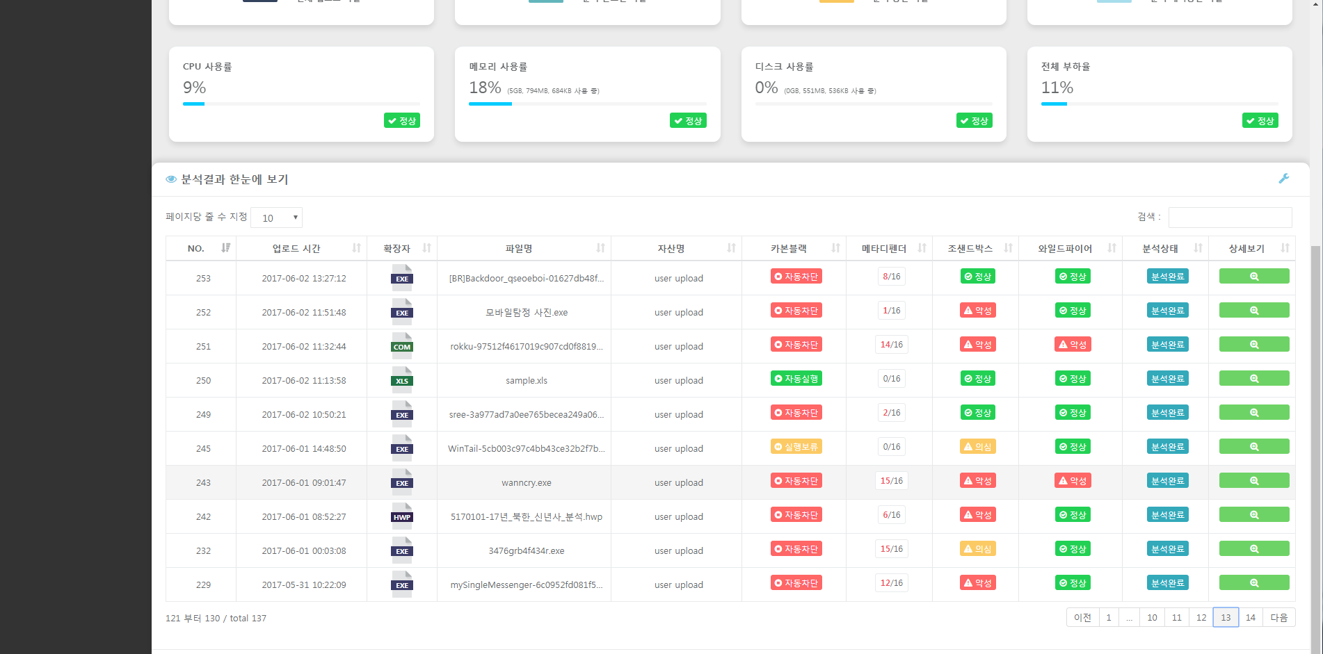The height and width of the screenshot is (654, 1323).
Task: Open magnifier detail view for row 229
Action: [1253, 583]
